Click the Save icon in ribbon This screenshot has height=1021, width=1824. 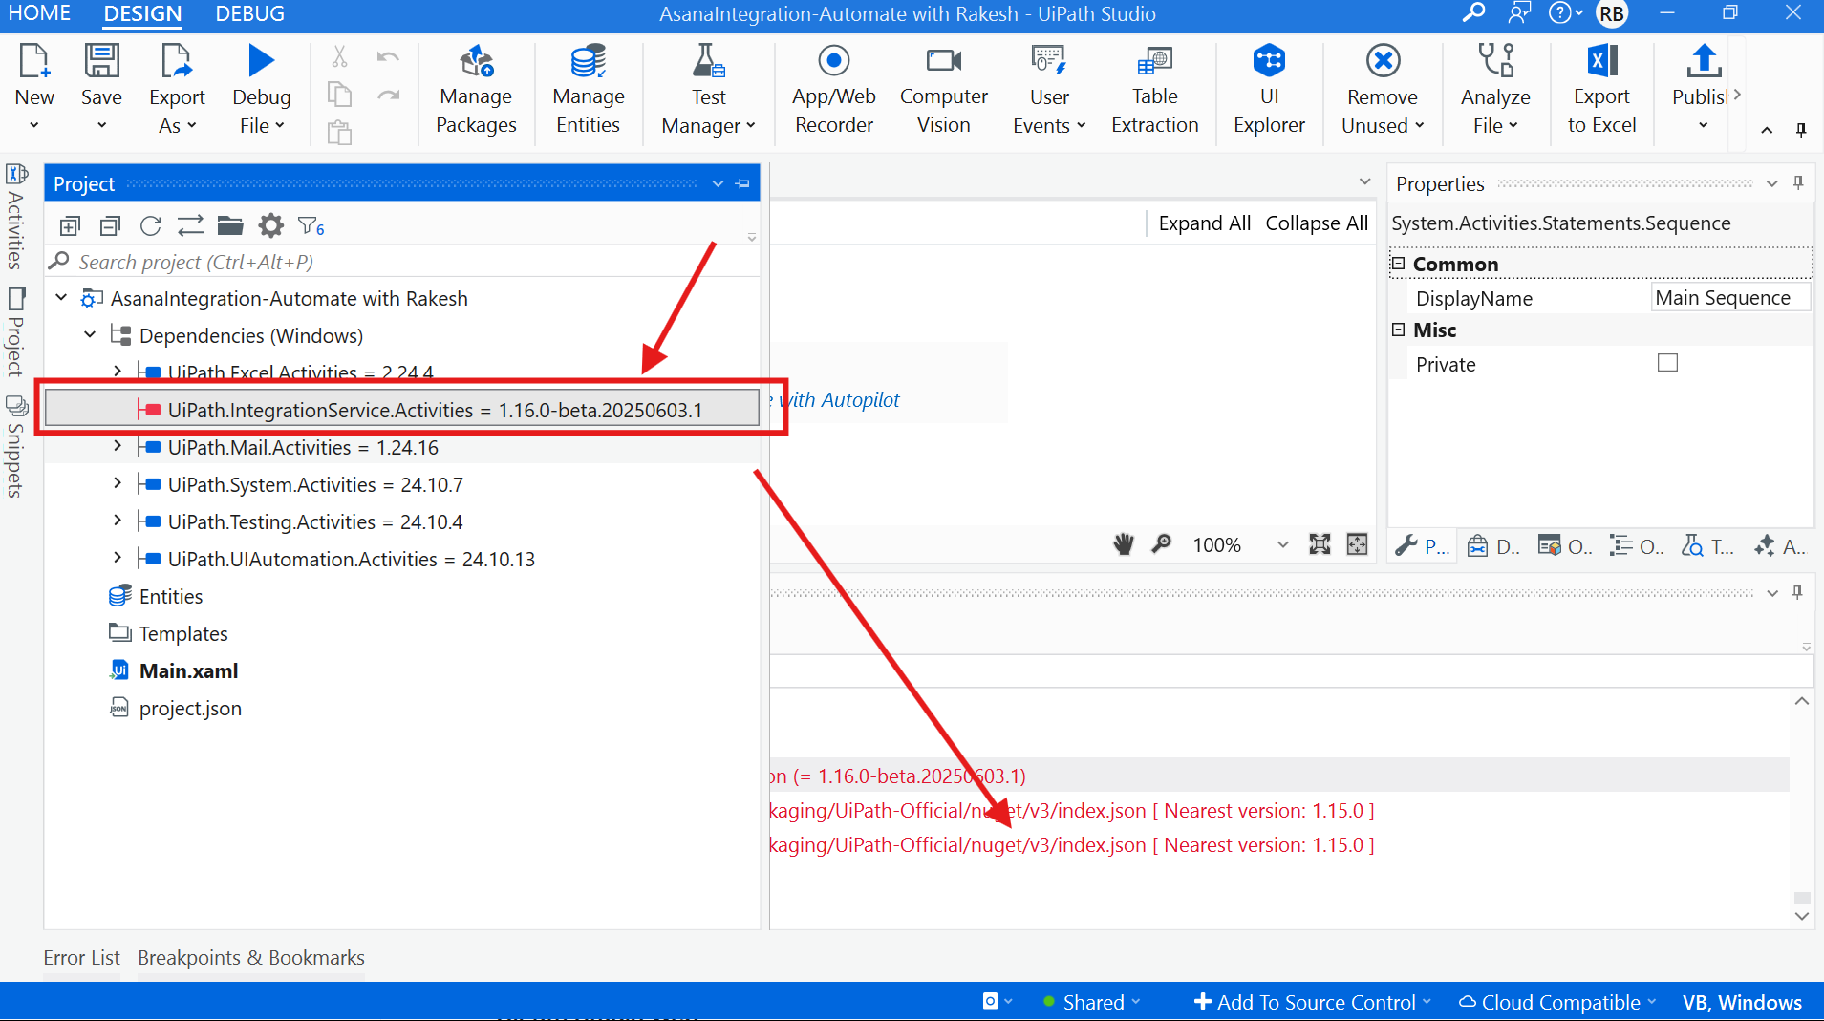tap(101, 61)
